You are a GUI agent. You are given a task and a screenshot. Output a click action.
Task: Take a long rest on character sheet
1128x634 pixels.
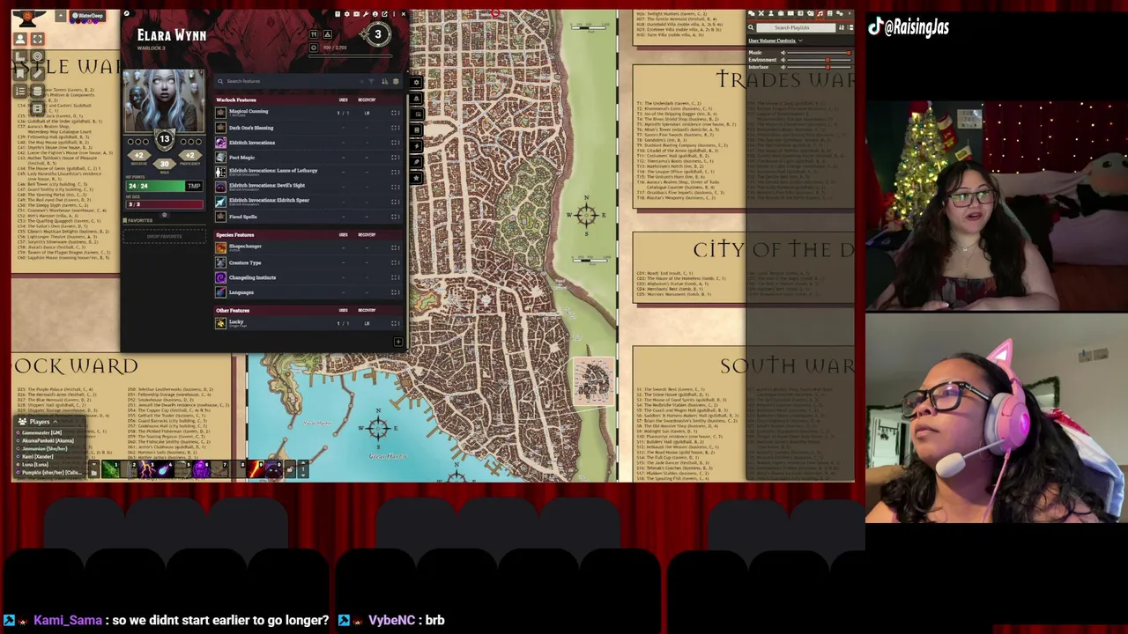coord(328,34)
